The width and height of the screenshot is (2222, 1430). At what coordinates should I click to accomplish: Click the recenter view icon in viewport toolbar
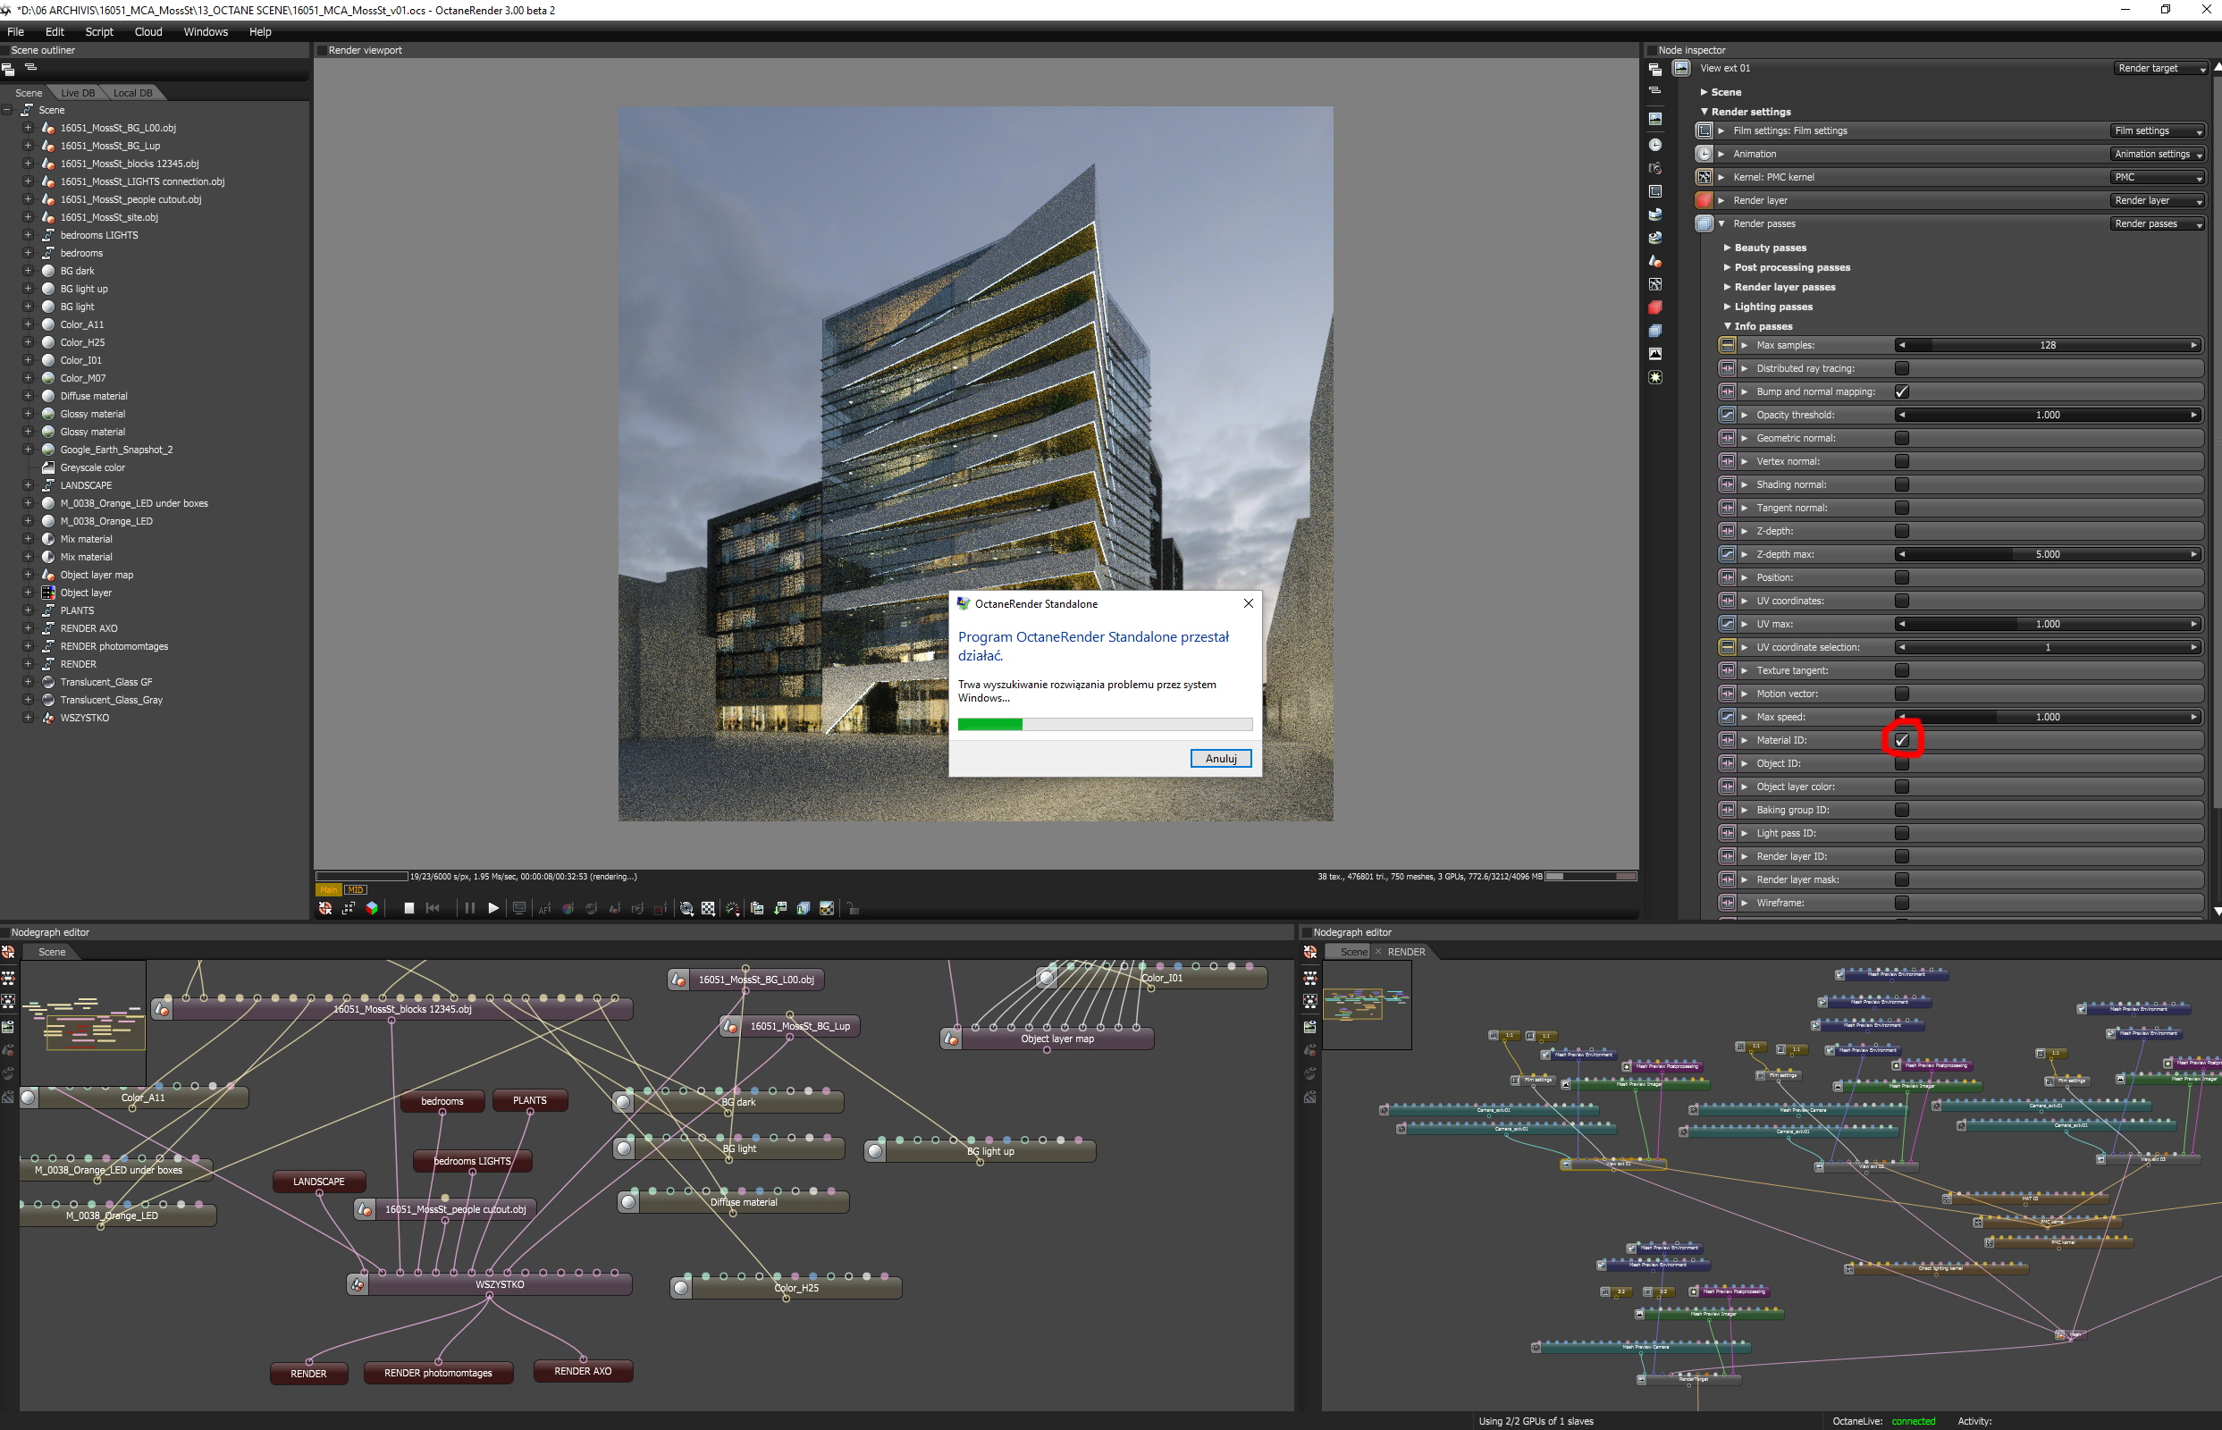[325, 908]
